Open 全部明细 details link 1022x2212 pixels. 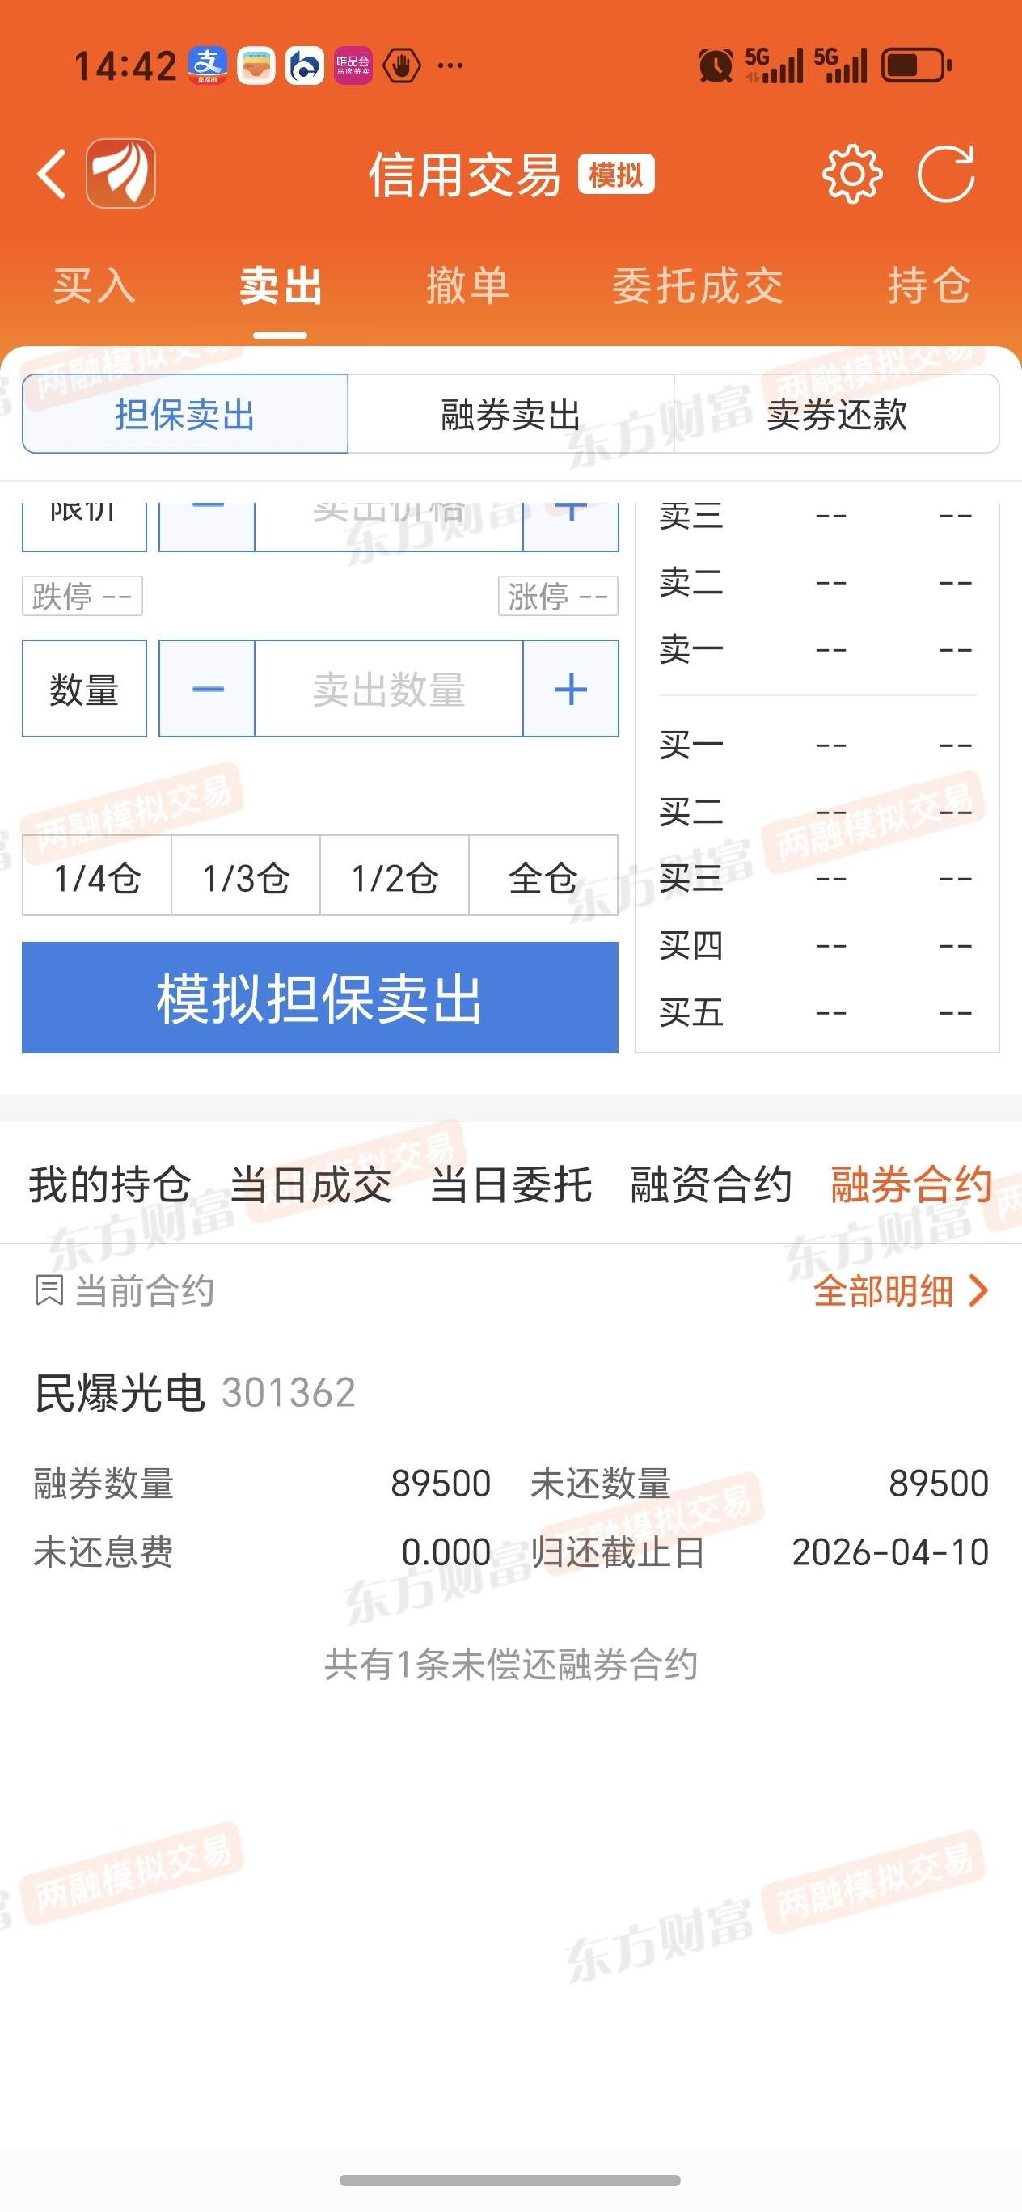click(x=902, y=1290)
